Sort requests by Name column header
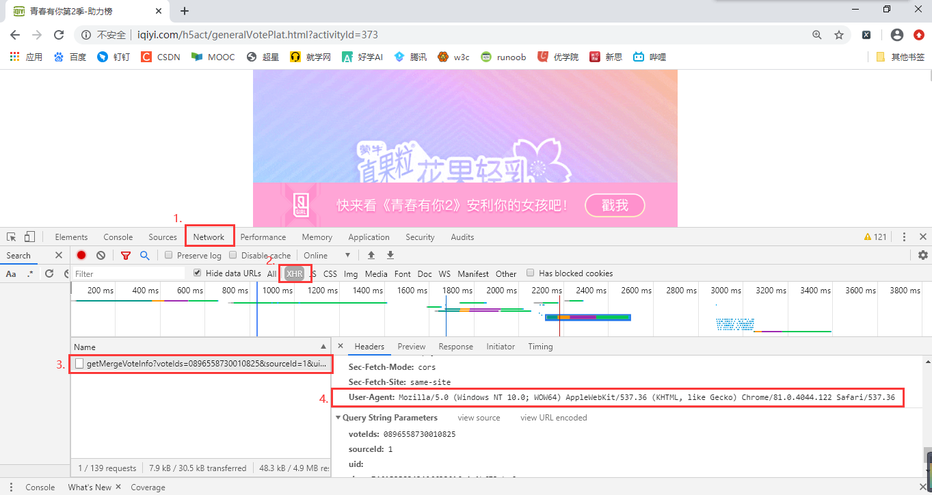The image size is (932, 495). click(x=200, y=347)
